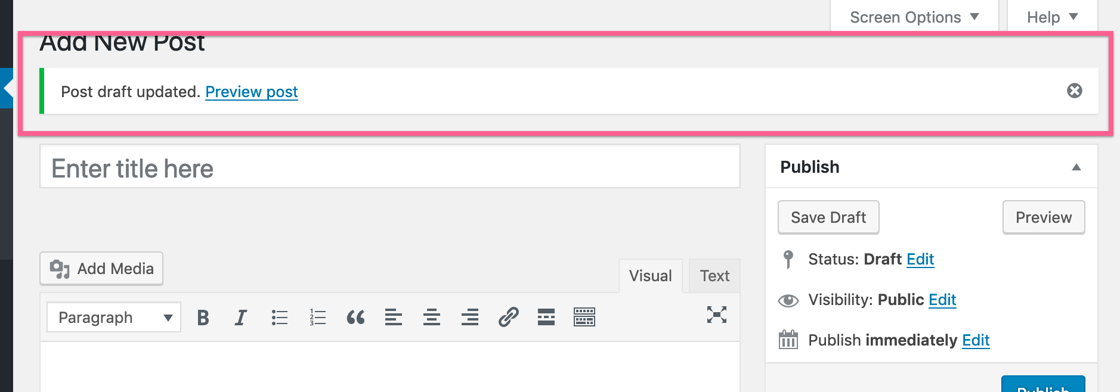Apply italic formatting

point(240,317)
